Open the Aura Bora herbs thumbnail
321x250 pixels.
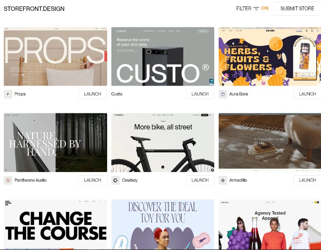click(x=270, y=56)
